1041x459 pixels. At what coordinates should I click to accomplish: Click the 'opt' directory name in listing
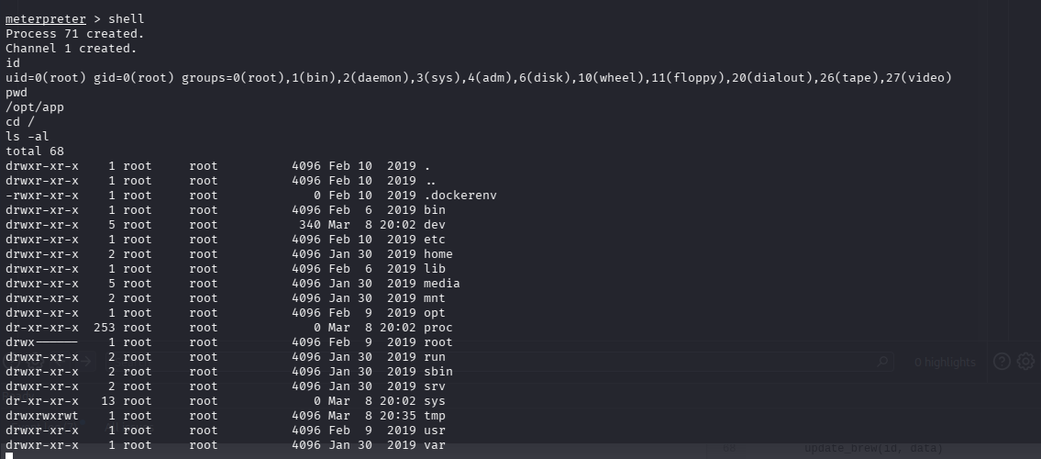435,313
